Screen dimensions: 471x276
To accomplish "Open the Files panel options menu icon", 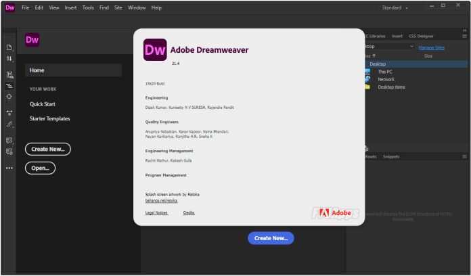I will tap(464, 36).
